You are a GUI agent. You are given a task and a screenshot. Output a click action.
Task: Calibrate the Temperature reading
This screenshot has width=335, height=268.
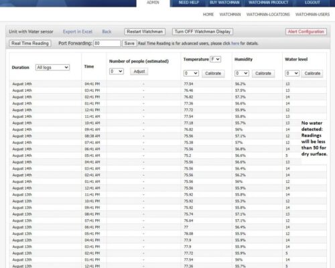213,74
